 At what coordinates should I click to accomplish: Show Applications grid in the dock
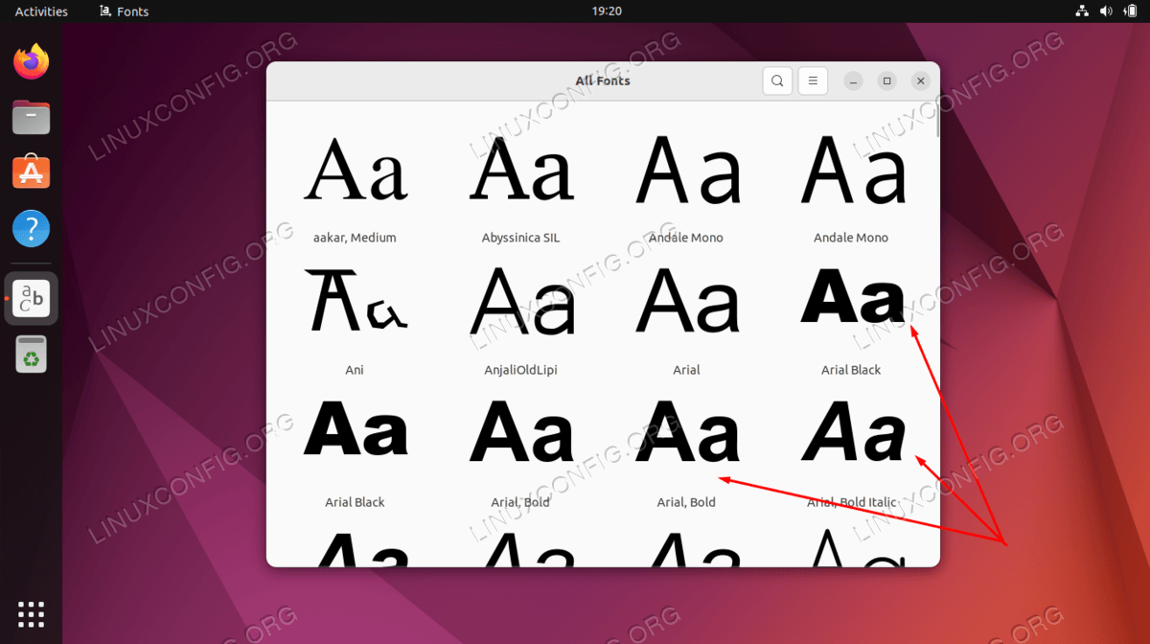32,614
